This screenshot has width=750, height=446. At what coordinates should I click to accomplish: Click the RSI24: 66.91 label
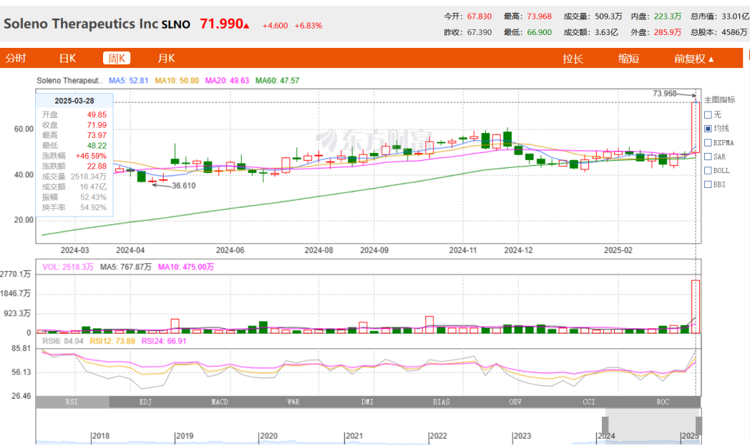pyautogui.click(x=164, y=341)
